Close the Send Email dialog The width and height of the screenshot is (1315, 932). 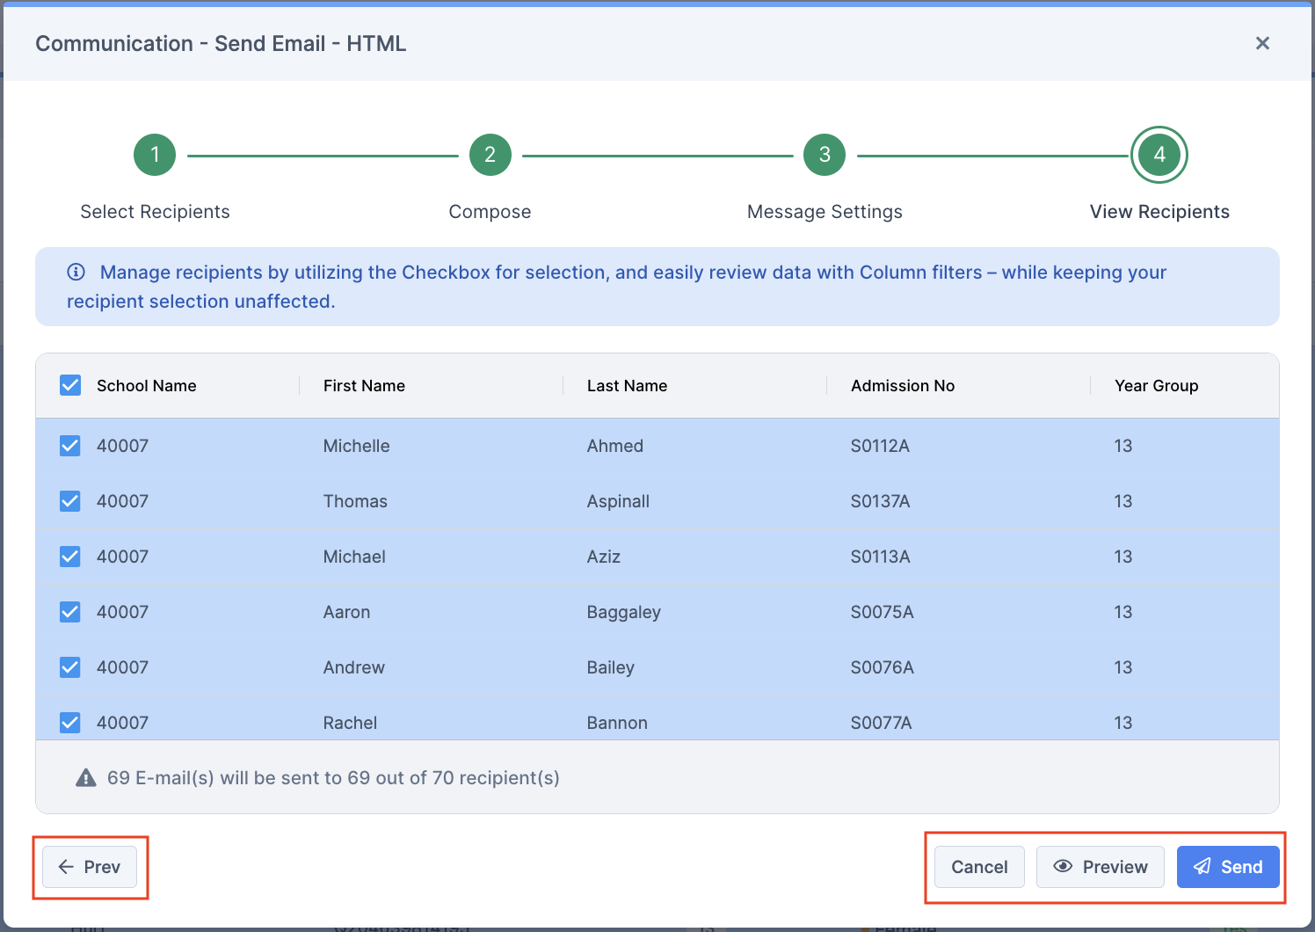click(1262, 42)
